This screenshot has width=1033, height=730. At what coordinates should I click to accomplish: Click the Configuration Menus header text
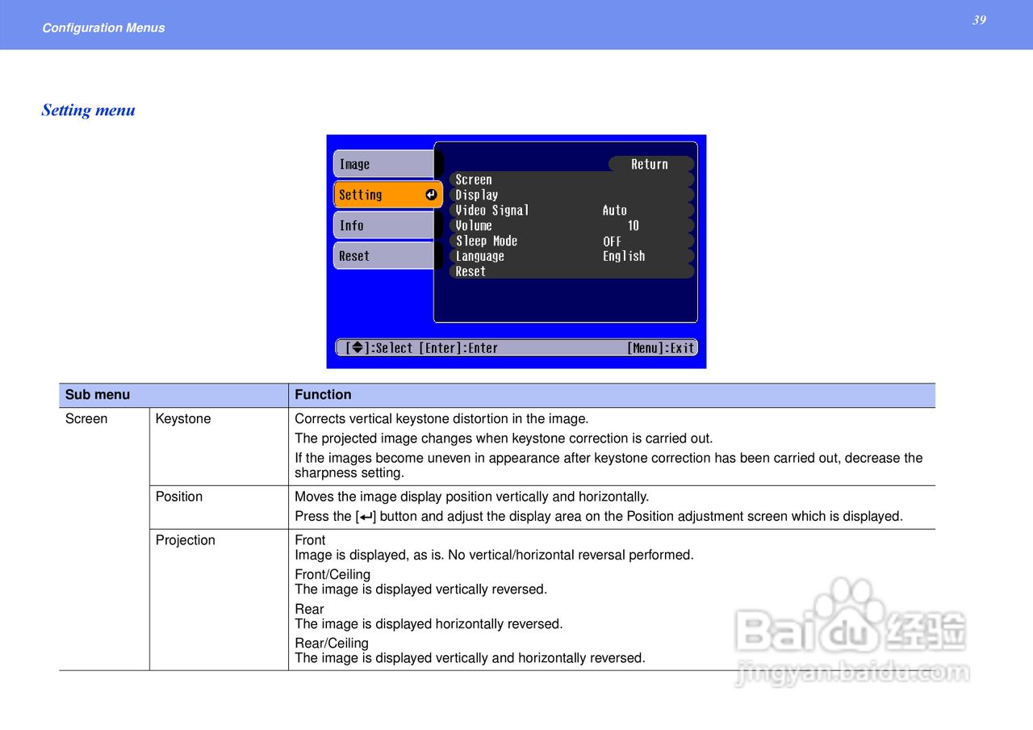[103, 27]
